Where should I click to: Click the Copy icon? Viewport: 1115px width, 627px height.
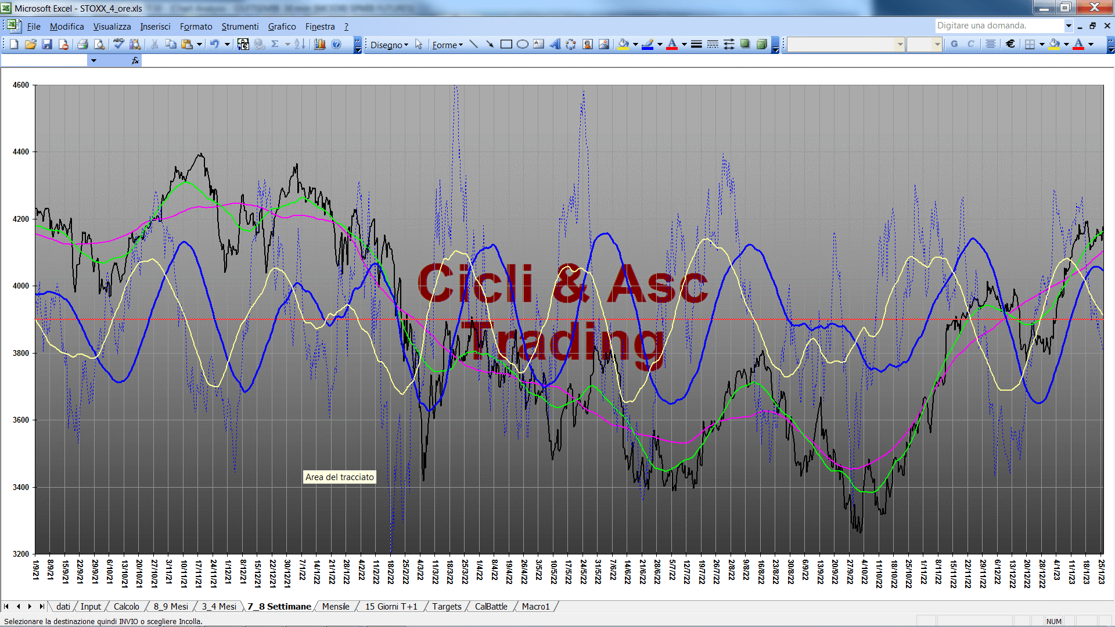tap(171, 44)
